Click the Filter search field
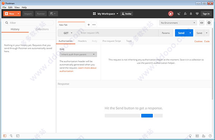This screenshot has width=215, height=140. [29, 23]
